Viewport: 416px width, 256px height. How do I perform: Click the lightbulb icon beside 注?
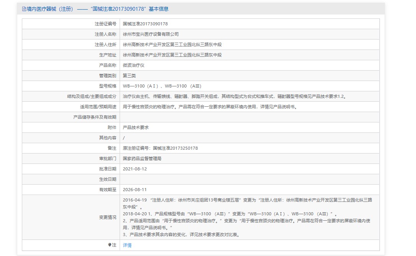click(x=110, y=245)
